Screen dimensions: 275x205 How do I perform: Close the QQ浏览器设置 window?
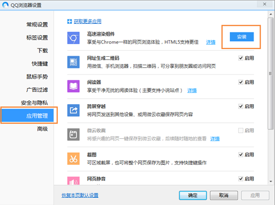click(265, 4)
